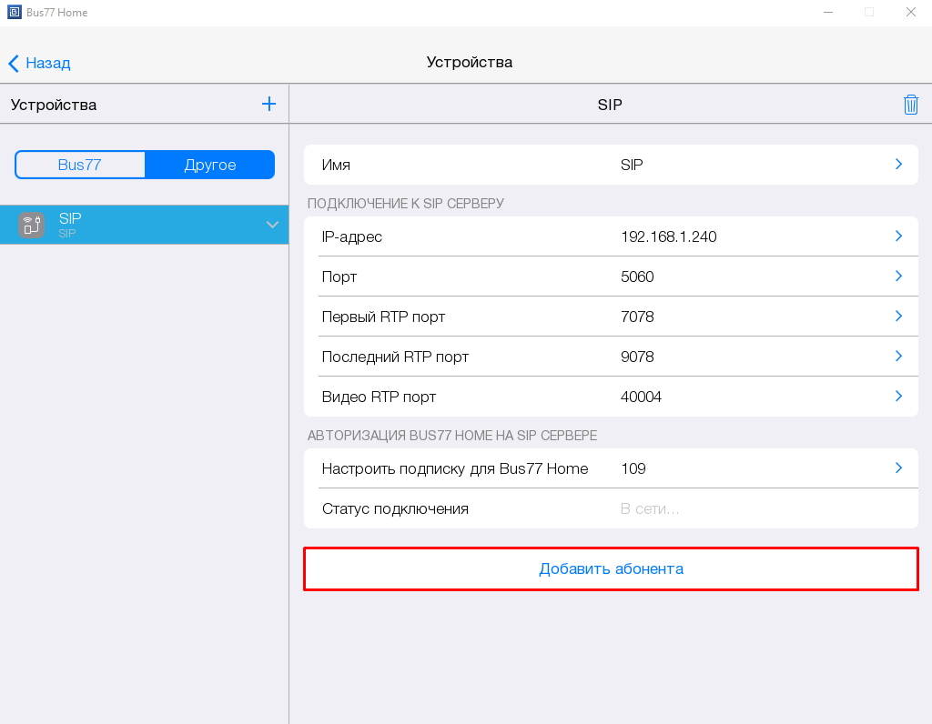
Task: Select the Другое segment
Action: tap(209, 165)
